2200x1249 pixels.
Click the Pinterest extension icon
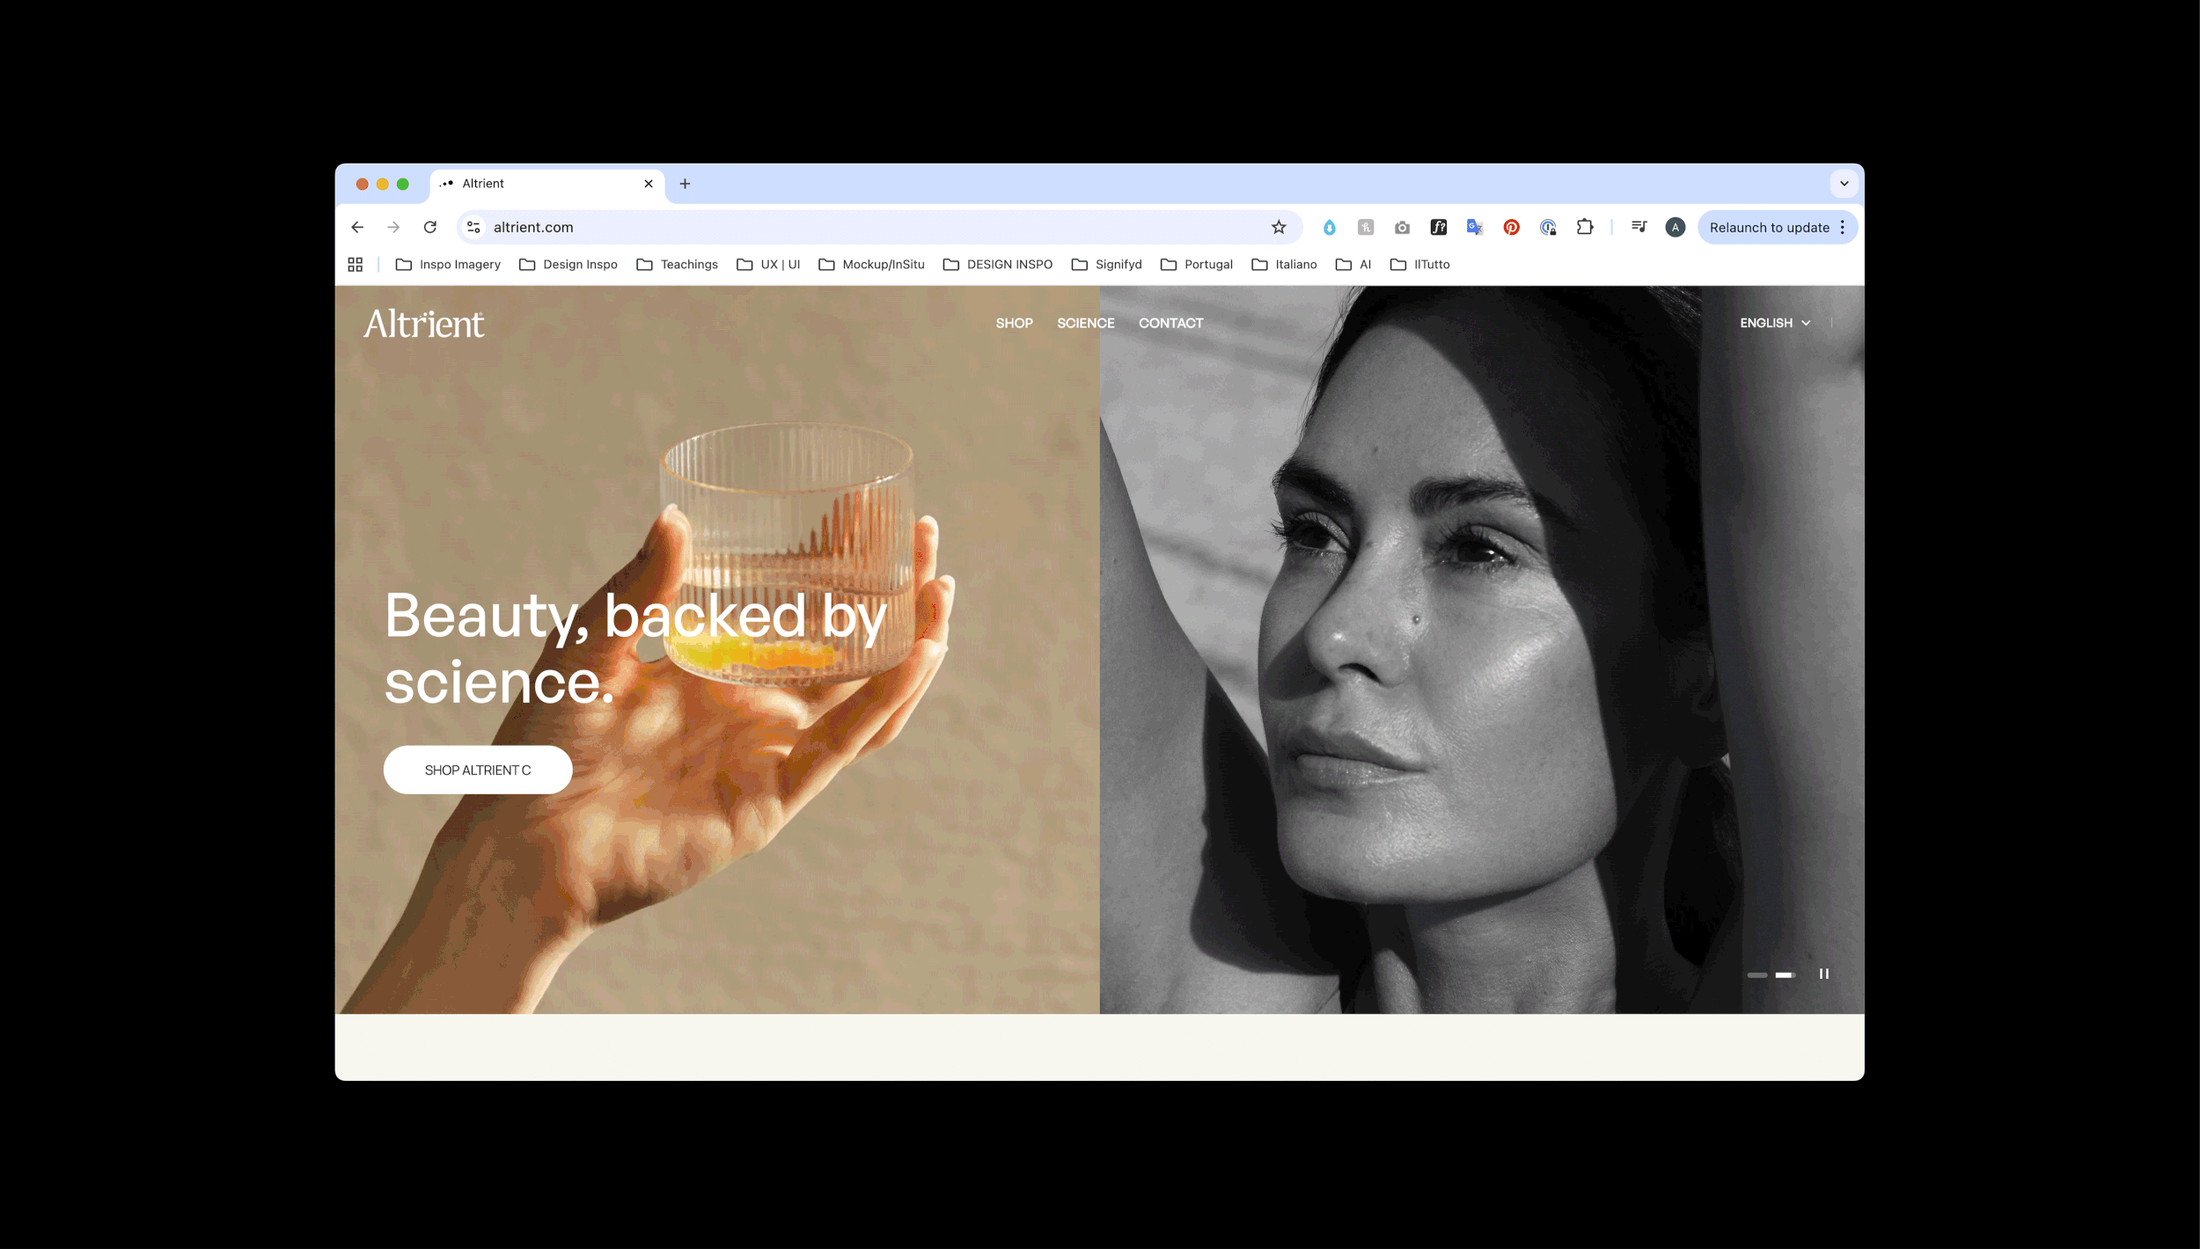pos(1511,227)
